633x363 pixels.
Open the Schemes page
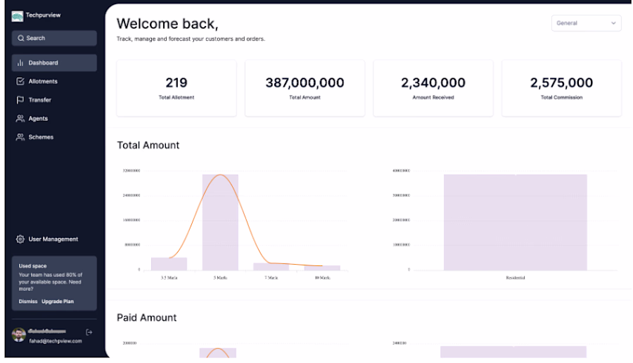pos(54,137)
